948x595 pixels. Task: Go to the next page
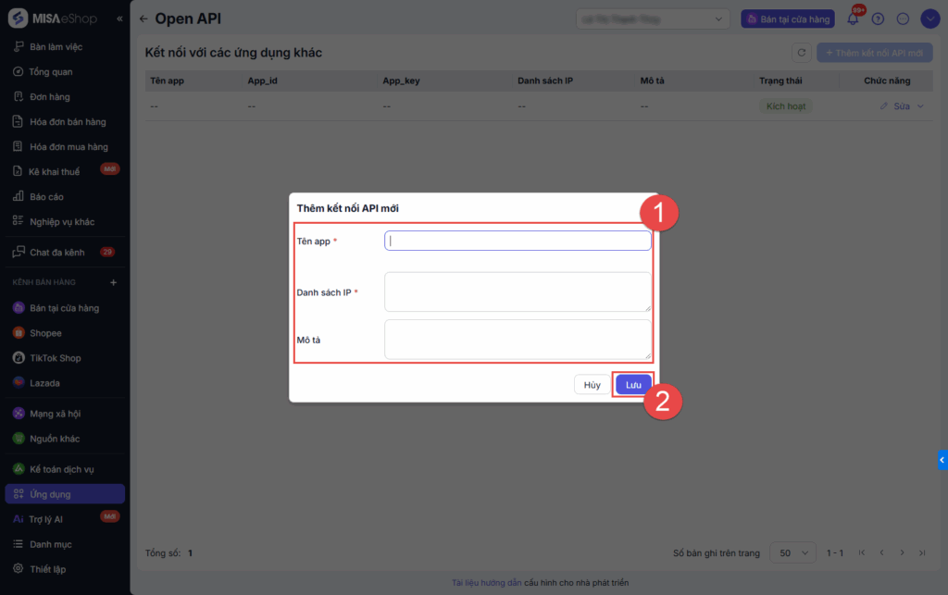pos(902,552)
